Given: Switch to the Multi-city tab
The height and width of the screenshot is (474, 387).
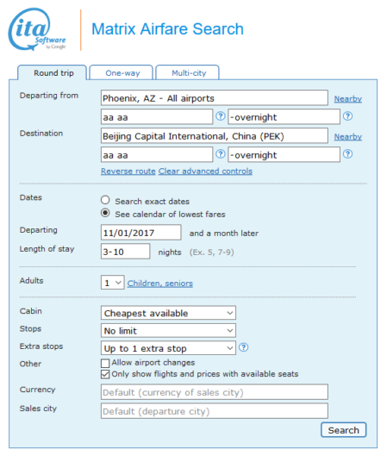Looking at the screenshot, I should tap(188, 72).
